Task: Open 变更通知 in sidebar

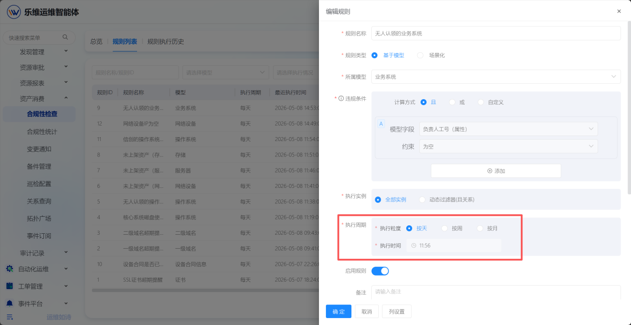Action: [x=39, y=149]
